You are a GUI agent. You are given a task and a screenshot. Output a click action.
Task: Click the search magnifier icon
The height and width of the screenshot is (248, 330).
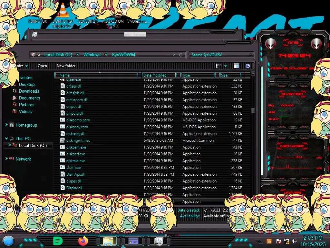(250, 55)
